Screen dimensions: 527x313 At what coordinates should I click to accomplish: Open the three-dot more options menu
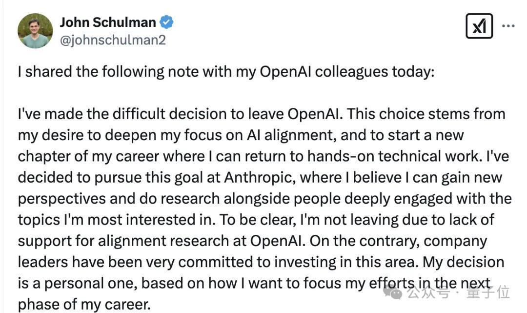pos(508,26)
